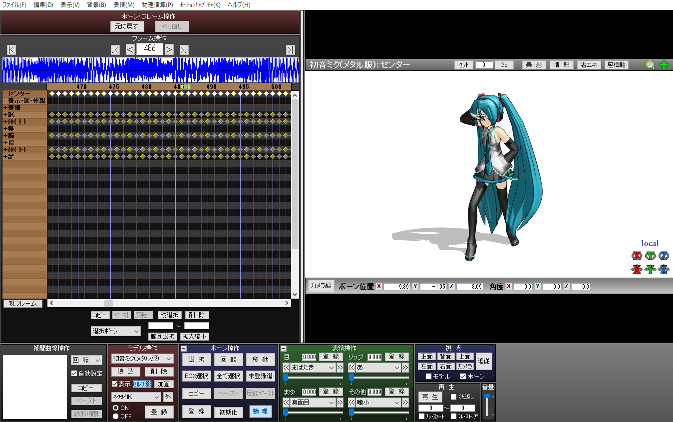Click << beside あ lip morph
Viewport: 673px width, 422px height.
(x=351, y=368)
